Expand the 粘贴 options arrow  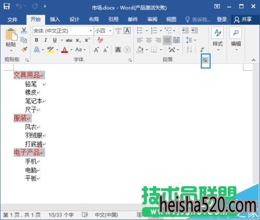click(x=11, y=50)
